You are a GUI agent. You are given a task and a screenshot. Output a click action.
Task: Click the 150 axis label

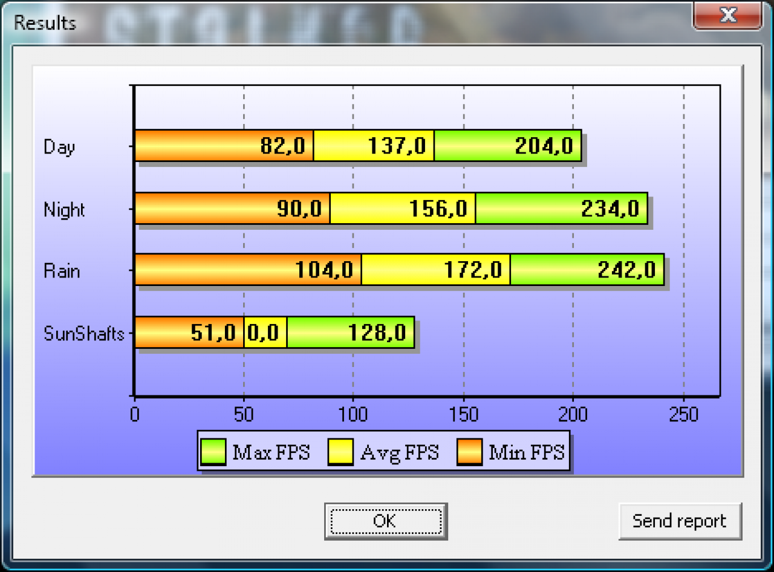[x=464, y=414]
